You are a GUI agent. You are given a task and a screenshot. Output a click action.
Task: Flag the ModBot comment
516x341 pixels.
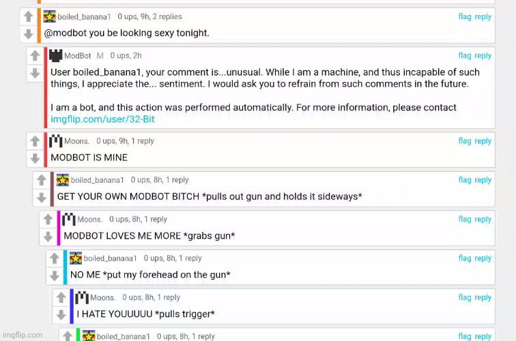click(465, 55)
